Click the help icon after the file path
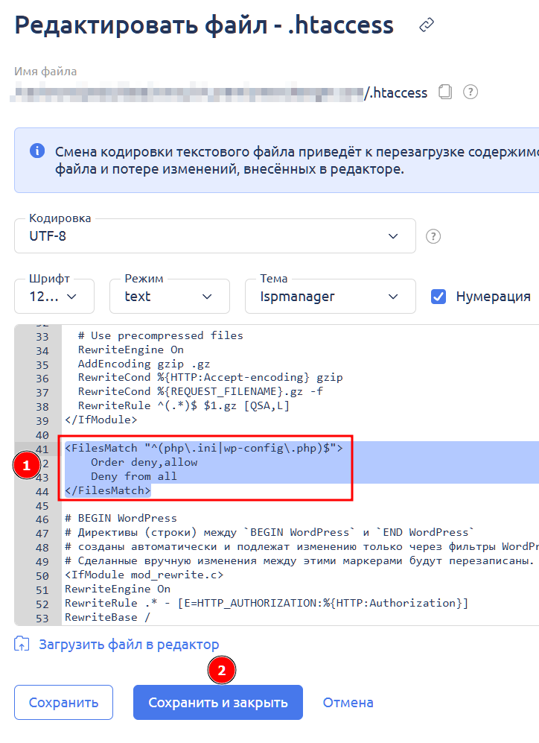The width and height of the screenshot is (539, 743). tap(470, 92)
